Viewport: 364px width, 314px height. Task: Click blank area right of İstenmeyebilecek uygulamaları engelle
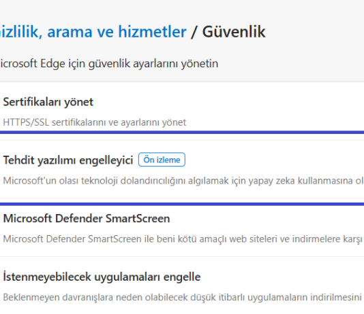coord(282,277)
